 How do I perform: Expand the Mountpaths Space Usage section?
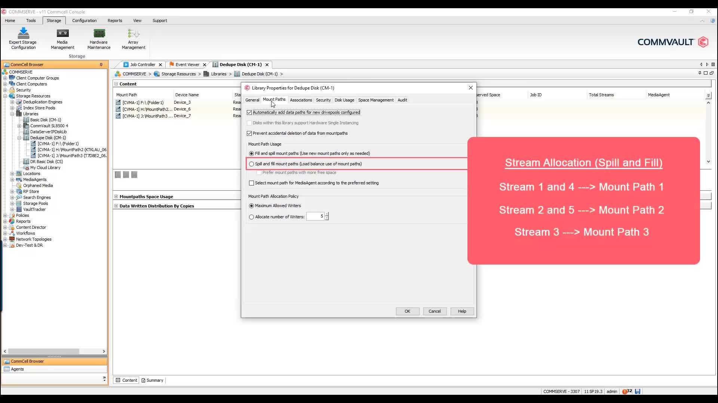click(x=116, y=196)
